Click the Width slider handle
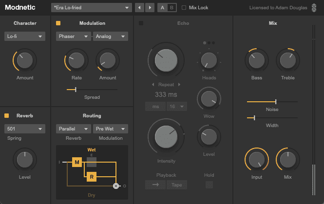This screenshot has height=204, width=324. click(x=254, y=118)
